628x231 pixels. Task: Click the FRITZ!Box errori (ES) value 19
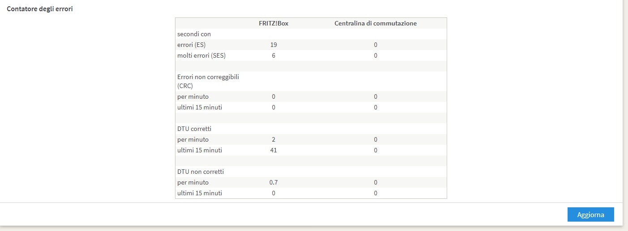point(273,45)
